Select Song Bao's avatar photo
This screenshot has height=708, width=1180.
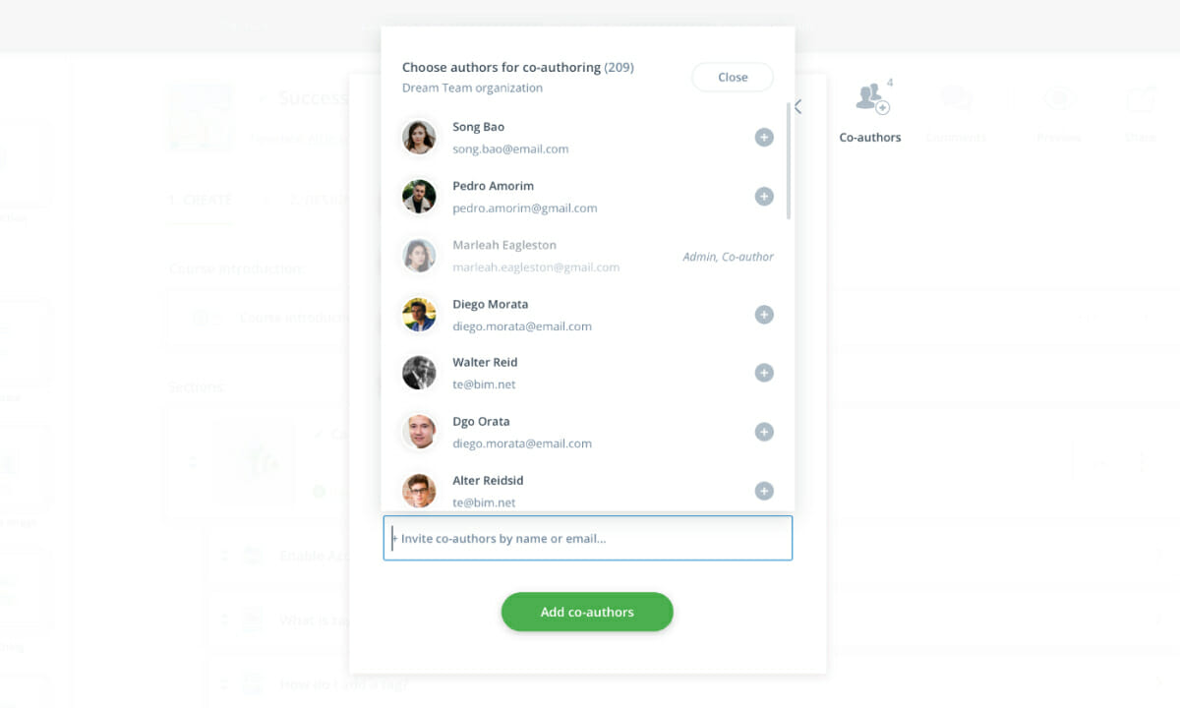click(420, 138)
